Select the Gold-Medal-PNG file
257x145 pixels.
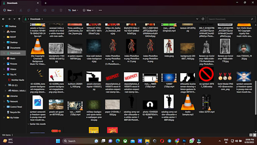click(x=225, y=81)
